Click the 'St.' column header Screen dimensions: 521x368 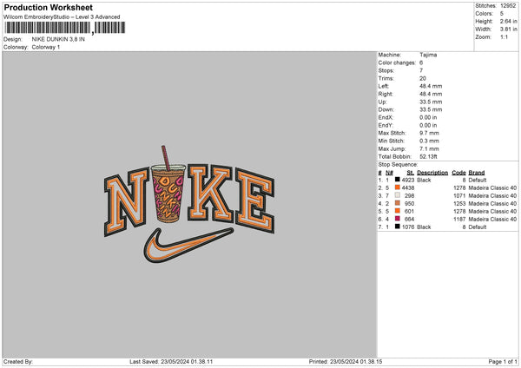[x=411, y=173]
